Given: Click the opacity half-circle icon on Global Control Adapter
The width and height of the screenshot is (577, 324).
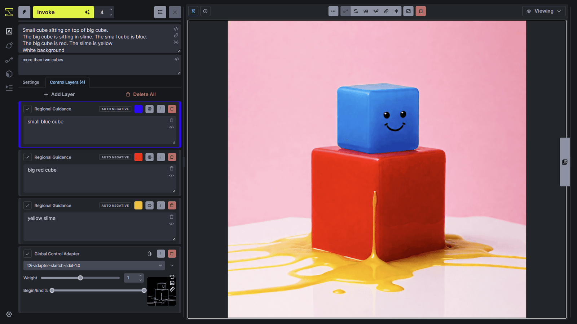Looking at the screenshot, I should tap(150, 253).
